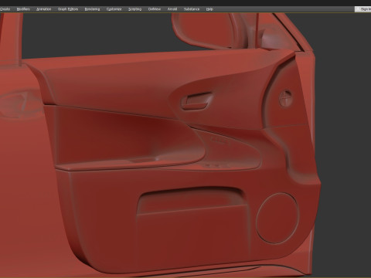Select the door handle in viewport
The width and height of the screenshot is (371, 278).
click(x=197, y=101)
